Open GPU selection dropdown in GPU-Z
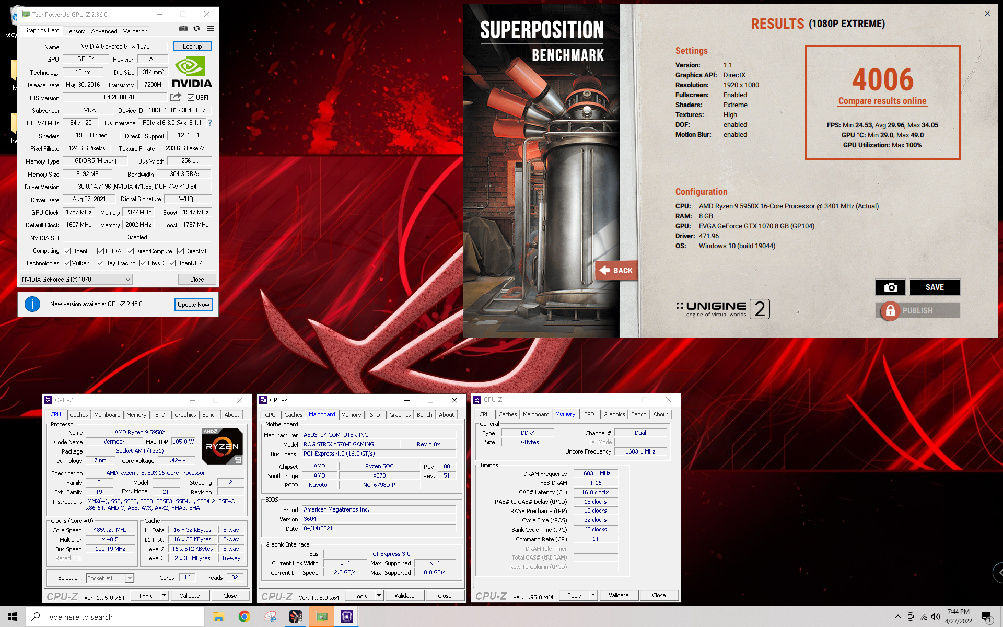This screenshot has width=1003, height=627. 76,280
